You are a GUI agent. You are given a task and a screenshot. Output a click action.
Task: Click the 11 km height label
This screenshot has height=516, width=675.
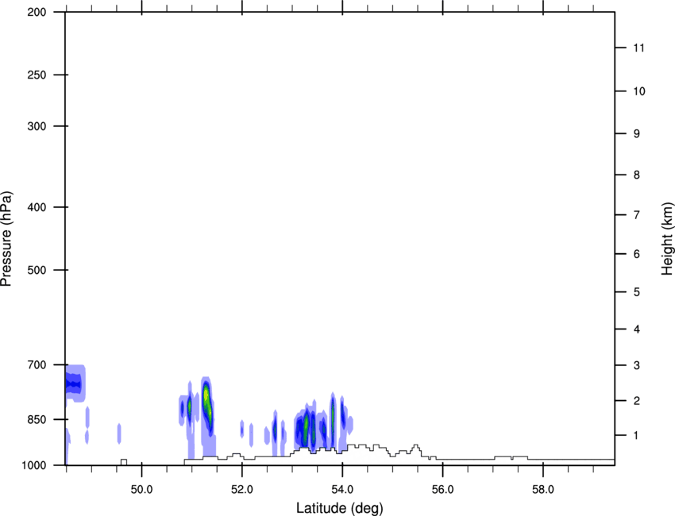(638, 48)
